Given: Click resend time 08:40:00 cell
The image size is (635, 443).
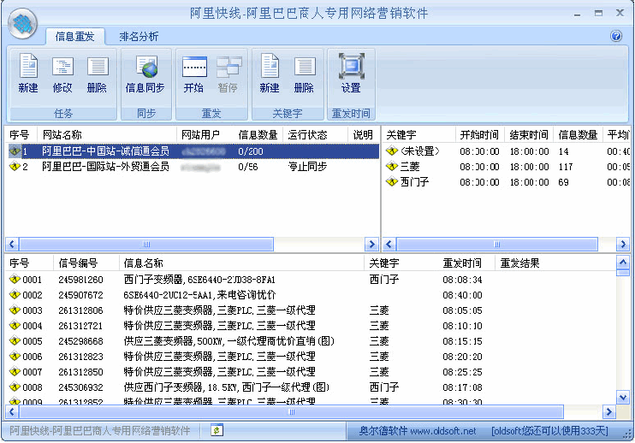Looking at the screenshot, I should pyautogui.click(x=462, y=294).
